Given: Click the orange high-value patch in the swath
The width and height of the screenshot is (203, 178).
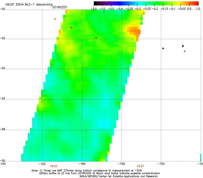Looking at the screenshot, I should [x=134, y=31].
